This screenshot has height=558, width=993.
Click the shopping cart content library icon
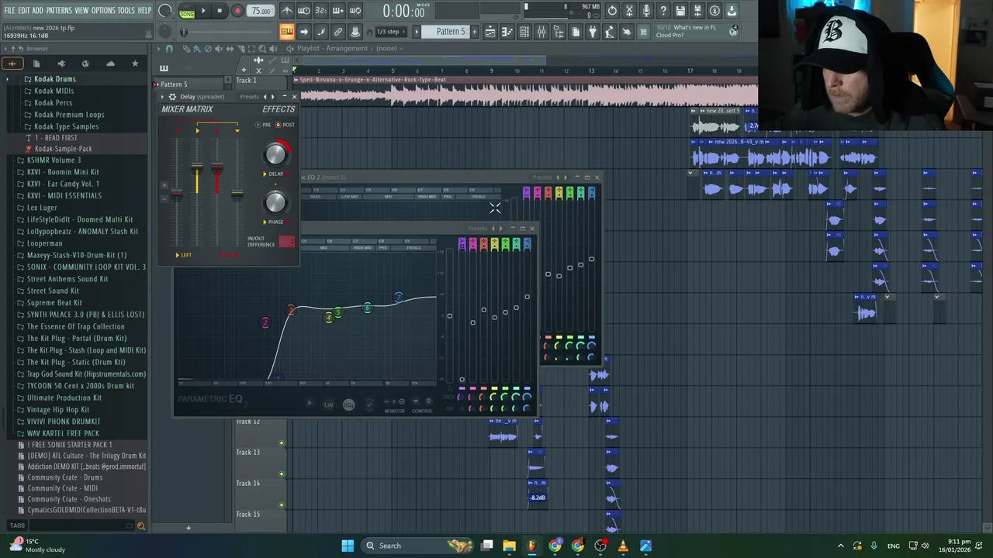click(x=642, y=32)
